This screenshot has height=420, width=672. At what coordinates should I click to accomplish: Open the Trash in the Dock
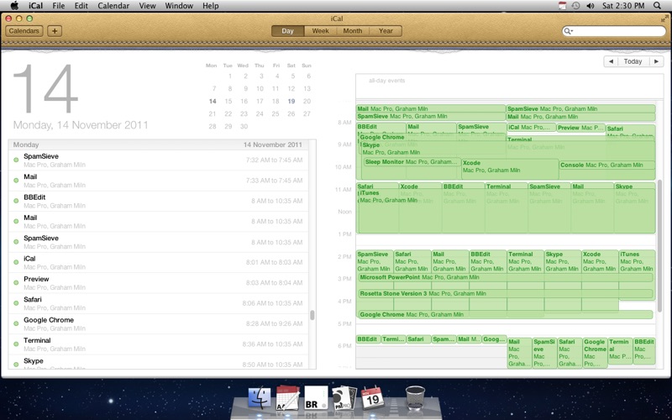(x=415, y=397)
